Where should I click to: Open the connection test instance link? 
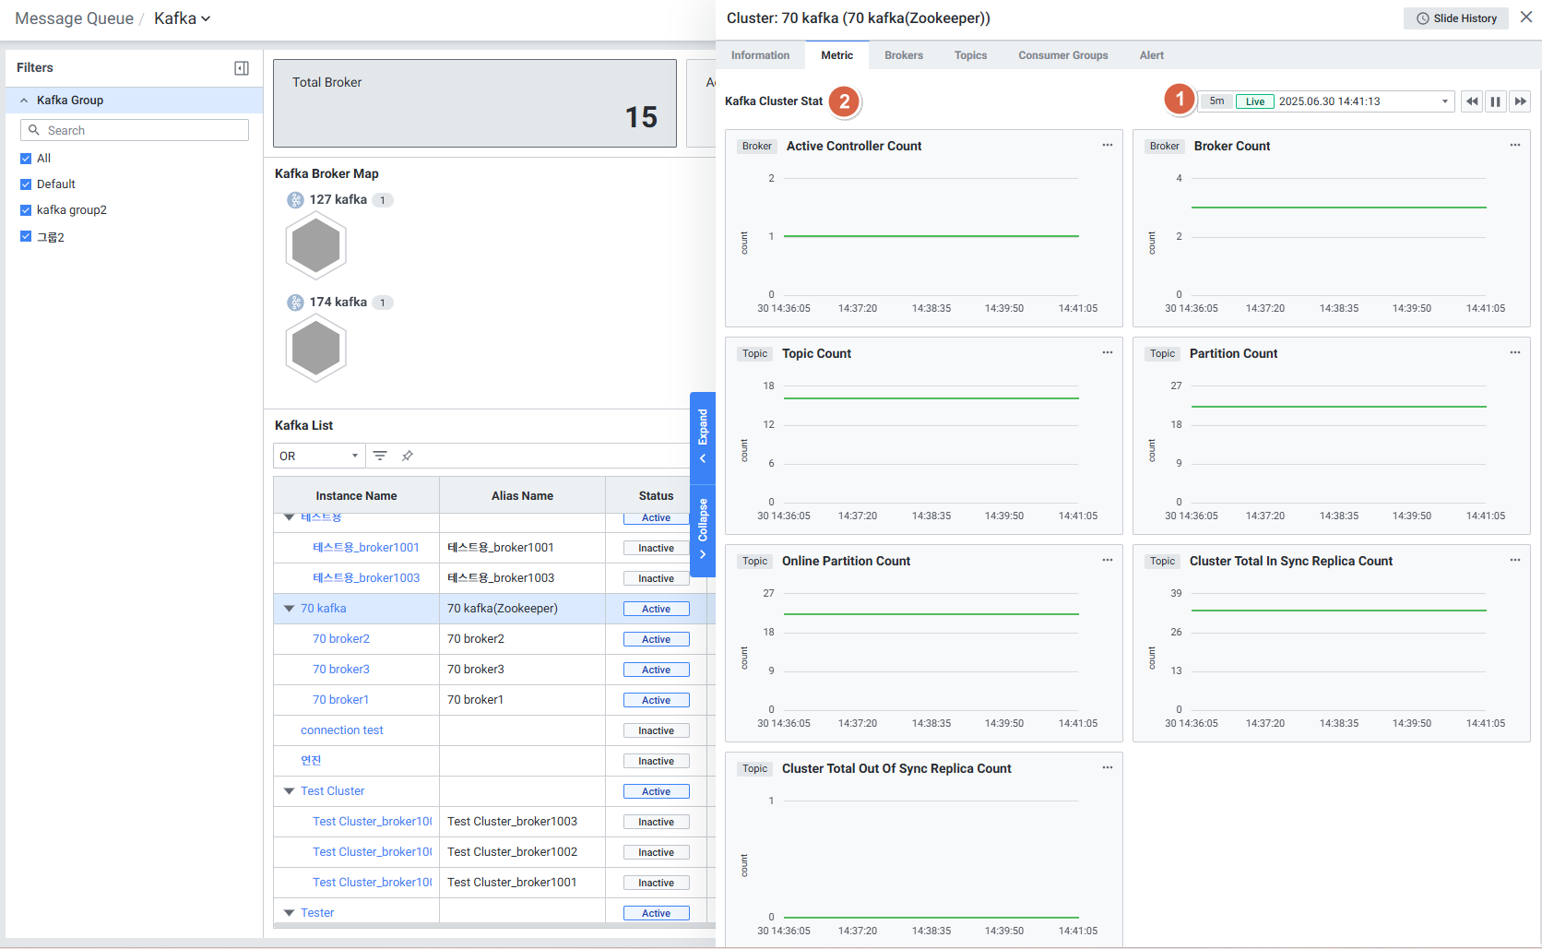(341, 730)
